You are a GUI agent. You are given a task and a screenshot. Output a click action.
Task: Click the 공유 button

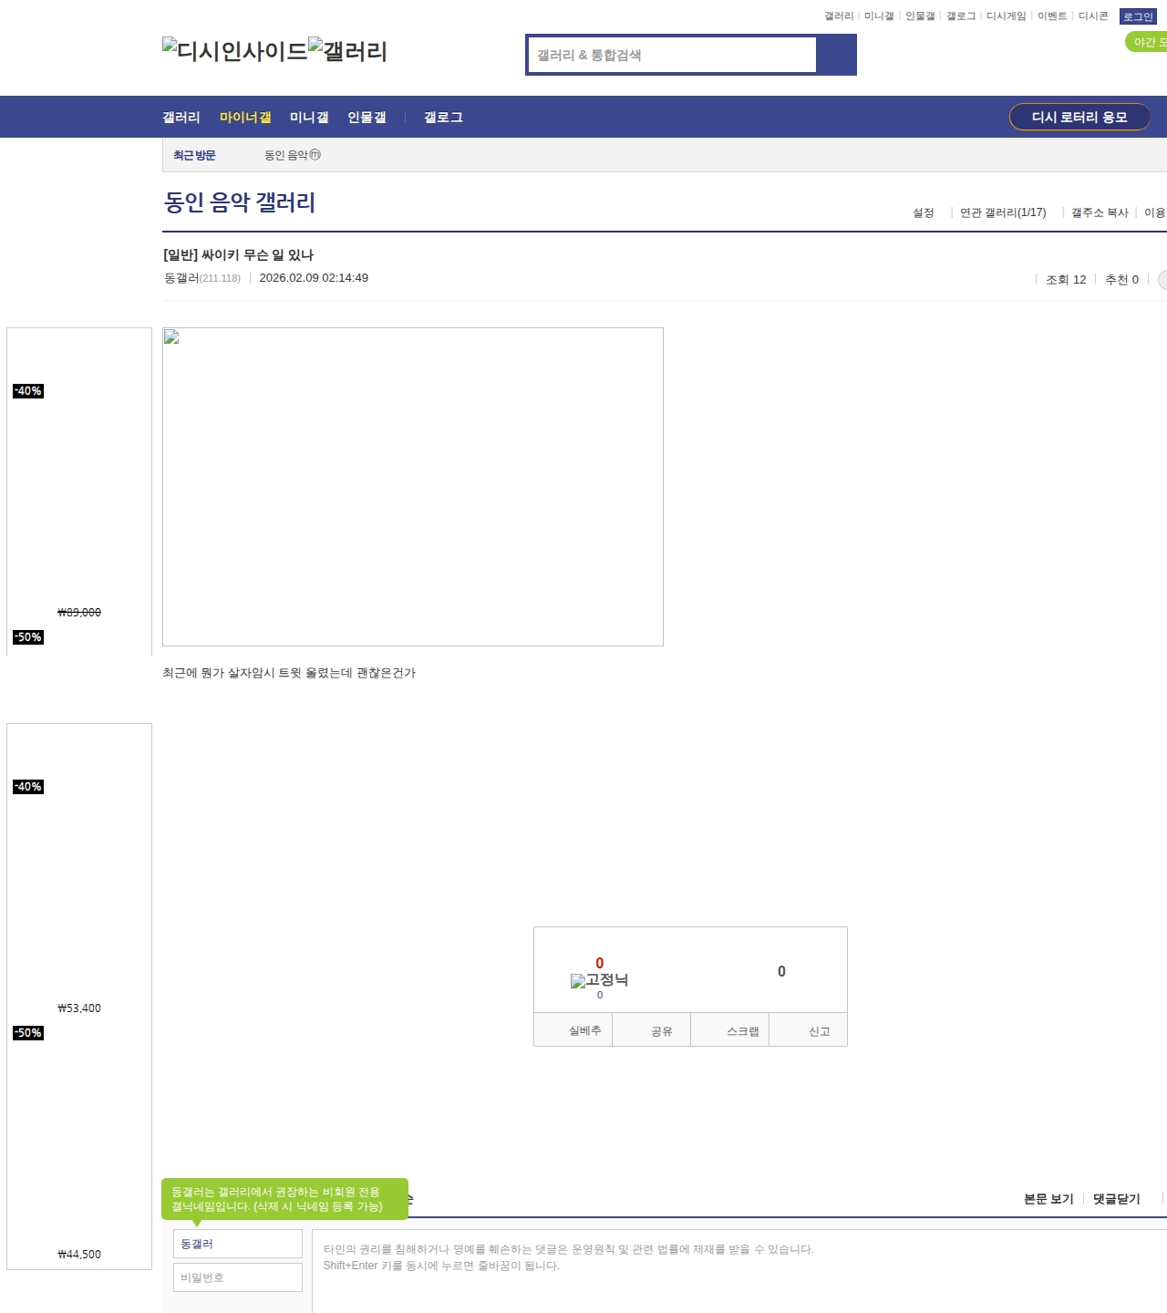(652, 1030)
